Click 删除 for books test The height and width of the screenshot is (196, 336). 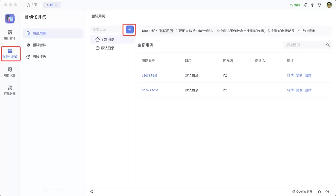tap(308, 90)
